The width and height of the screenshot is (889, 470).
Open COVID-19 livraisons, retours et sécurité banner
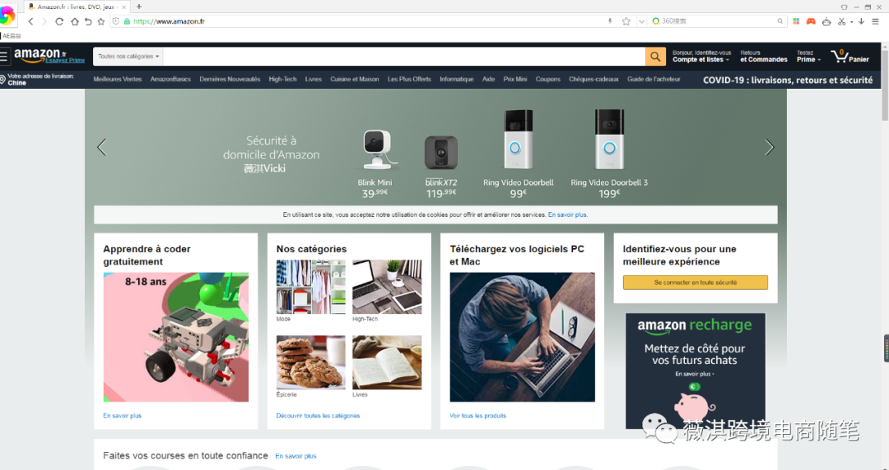click(x=788, y=80)
